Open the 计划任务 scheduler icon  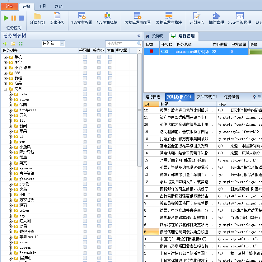click(x=197, y=16)
